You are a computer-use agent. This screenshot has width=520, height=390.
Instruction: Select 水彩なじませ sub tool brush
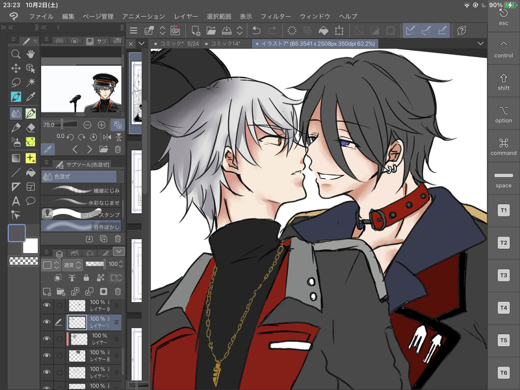point(81,202)
